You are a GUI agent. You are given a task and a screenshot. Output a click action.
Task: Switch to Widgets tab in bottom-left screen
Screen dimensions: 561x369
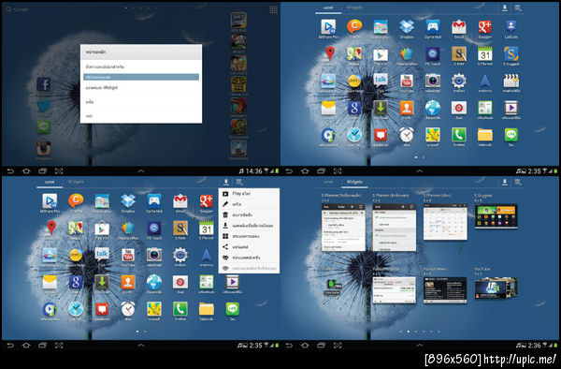76,182
